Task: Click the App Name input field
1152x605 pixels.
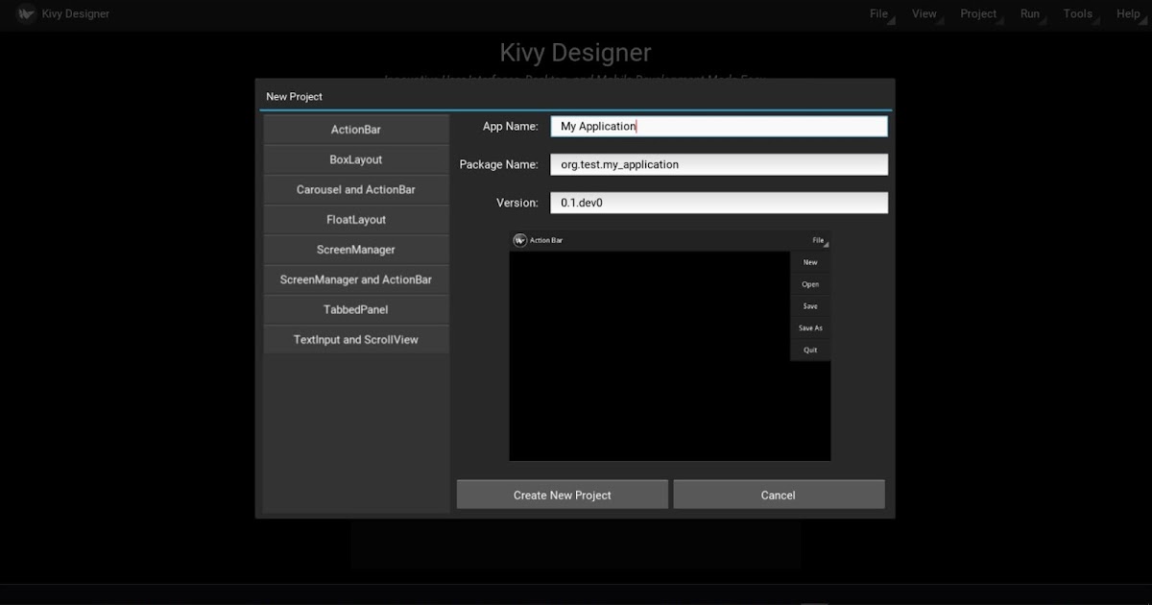Action: coord(718,125)
